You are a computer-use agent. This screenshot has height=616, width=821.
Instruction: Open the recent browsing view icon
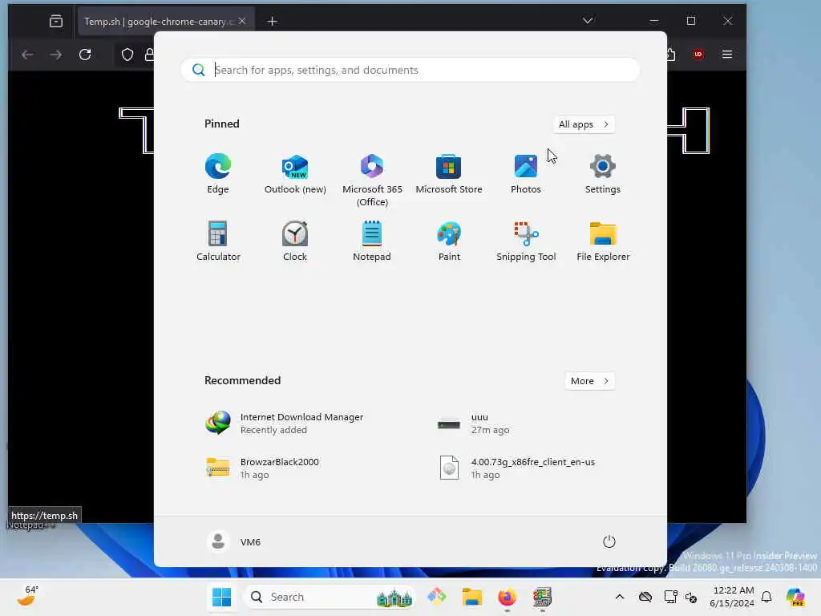pos(56,21)
